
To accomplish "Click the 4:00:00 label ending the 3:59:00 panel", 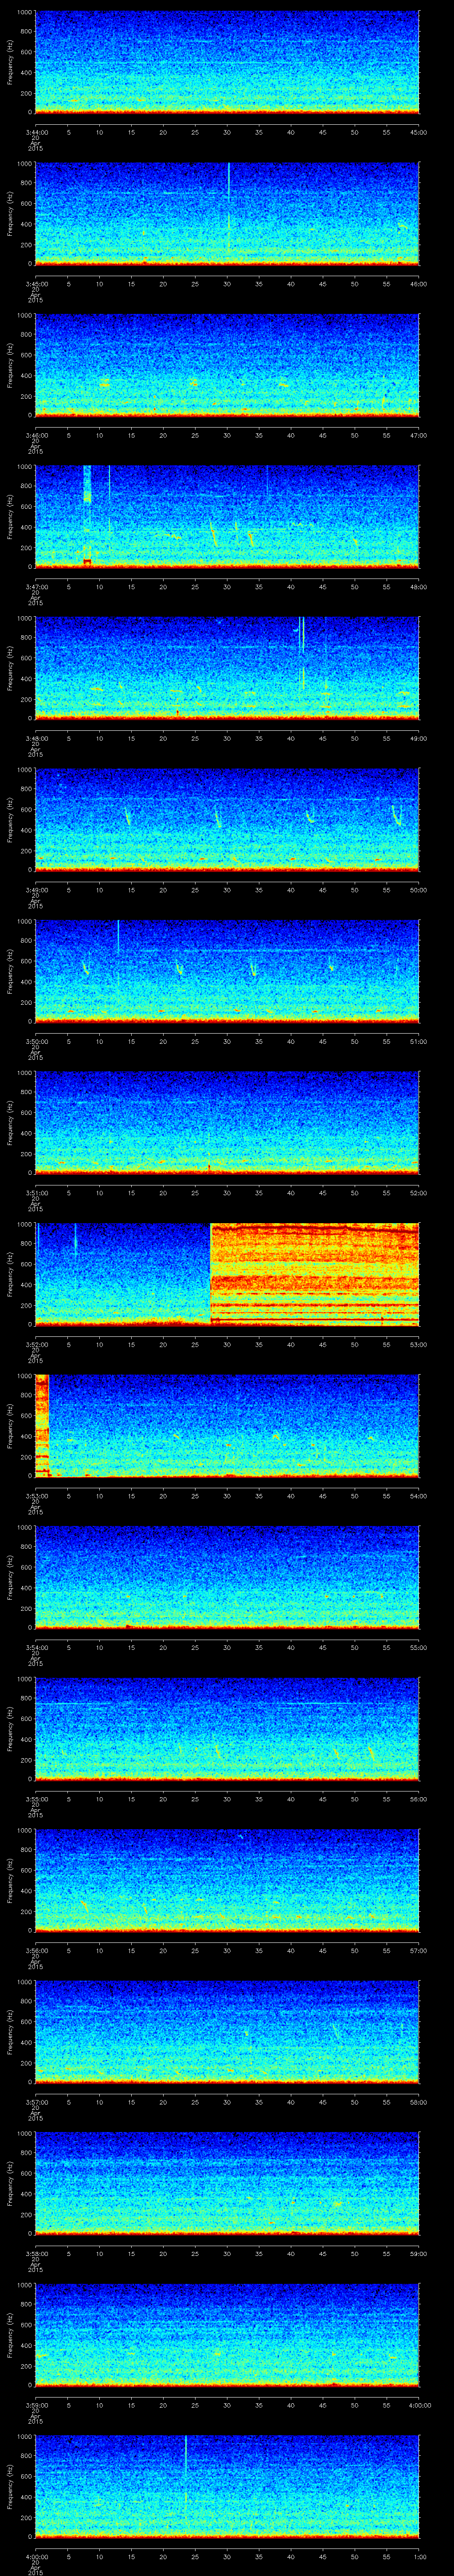I will [x=415, y=2404].
